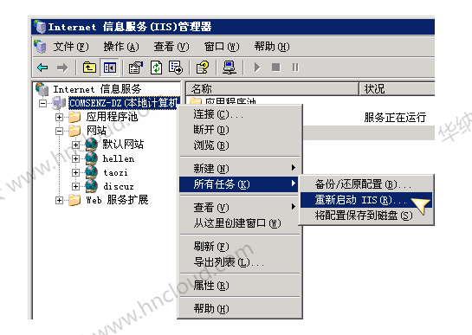
Task: Click the Start item play icon
Action: click(256, 68)
